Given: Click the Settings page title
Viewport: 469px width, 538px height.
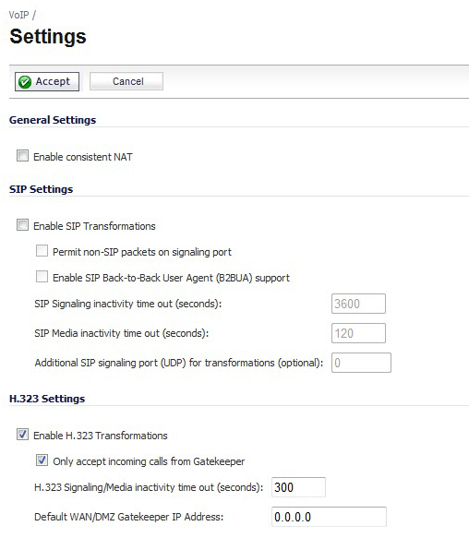Looking at the screenshot, I should click(x=48, y=36).
